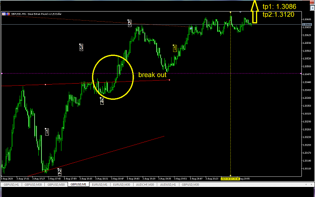Click the 1.30590 price axis label

307,43
